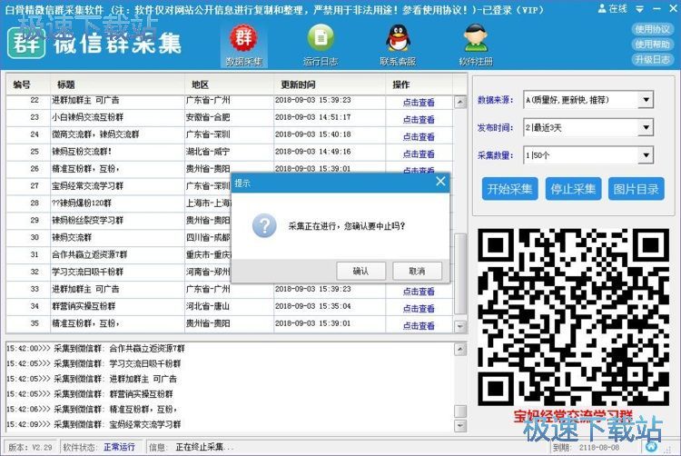
Task: Select row 27 宝妈经常交流学习群
Action: tap(118, 186)
